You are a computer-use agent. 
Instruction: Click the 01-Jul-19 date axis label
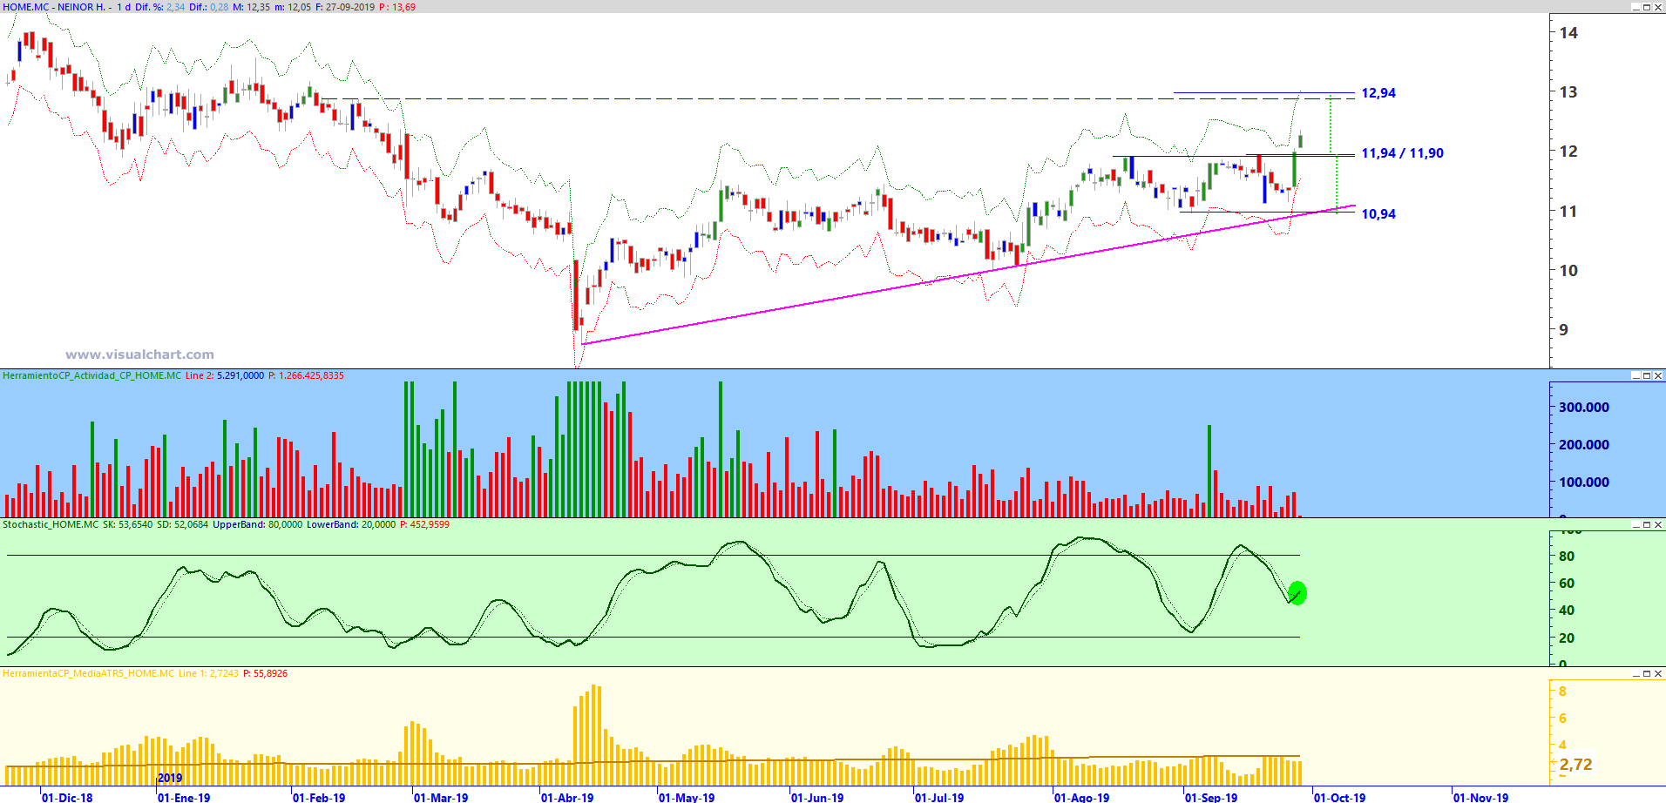click(939, 797)
